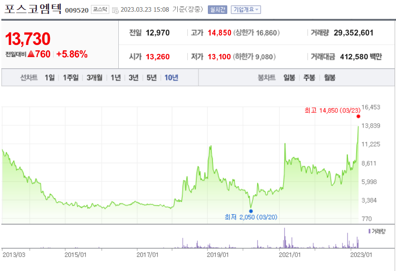Click the low price 13,100 value

tap(219, 57)
